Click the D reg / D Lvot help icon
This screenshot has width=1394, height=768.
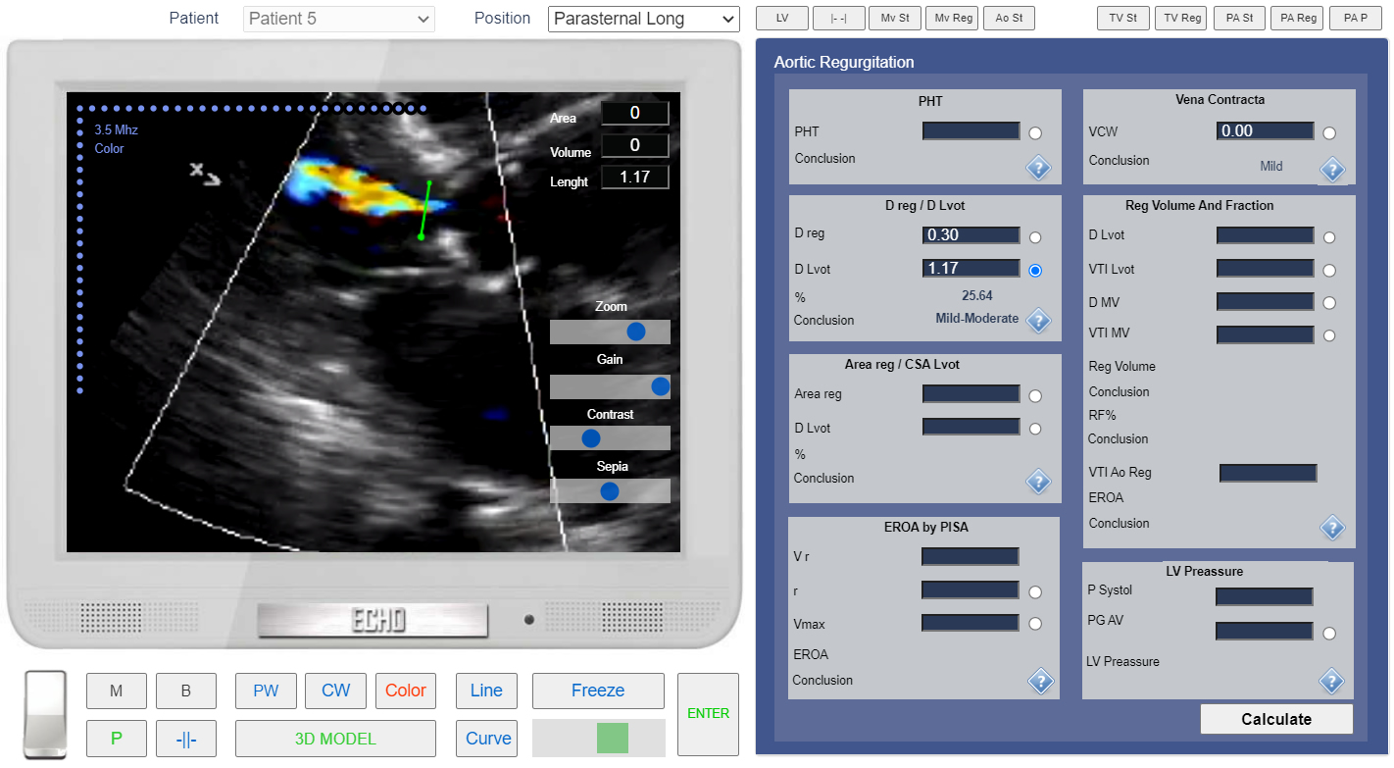pyautogui.click(x=1038, y=321)
